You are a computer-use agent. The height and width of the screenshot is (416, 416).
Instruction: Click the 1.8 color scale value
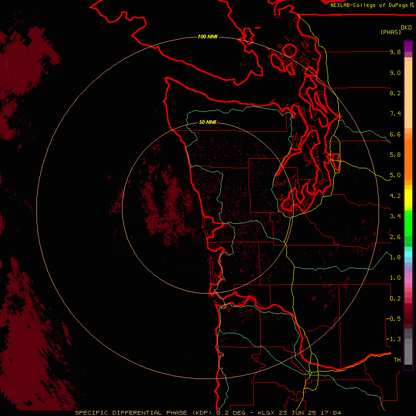click(395, 257)
